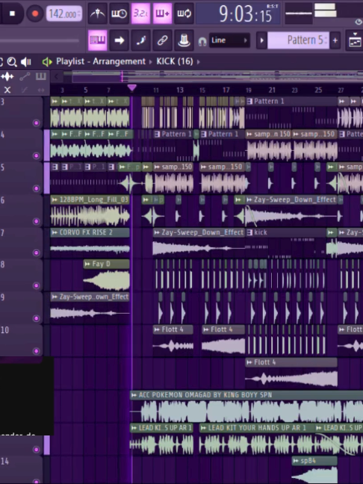Click the playhead marker on the timeline
This screenshot has width=363, height=484.
pyautogui.click(x=131, y=88)
